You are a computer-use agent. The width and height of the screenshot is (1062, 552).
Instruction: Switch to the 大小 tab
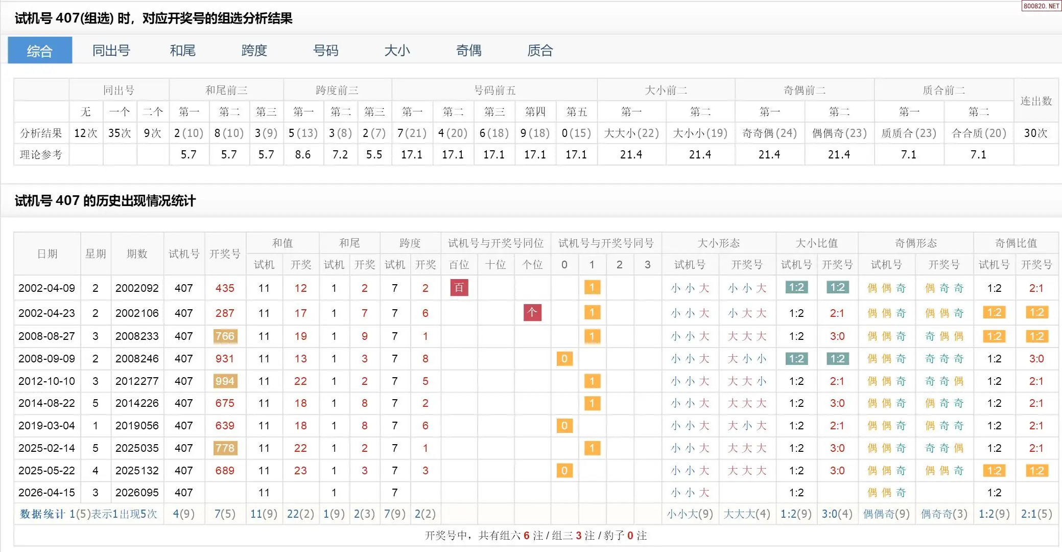coord(397,51)
